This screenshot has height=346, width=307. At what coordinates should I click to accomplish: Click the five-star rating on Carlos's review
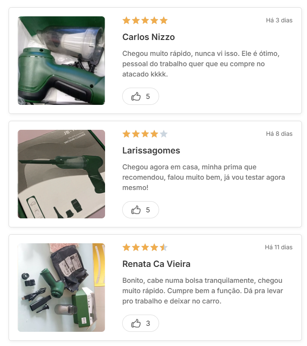point(145,21)
